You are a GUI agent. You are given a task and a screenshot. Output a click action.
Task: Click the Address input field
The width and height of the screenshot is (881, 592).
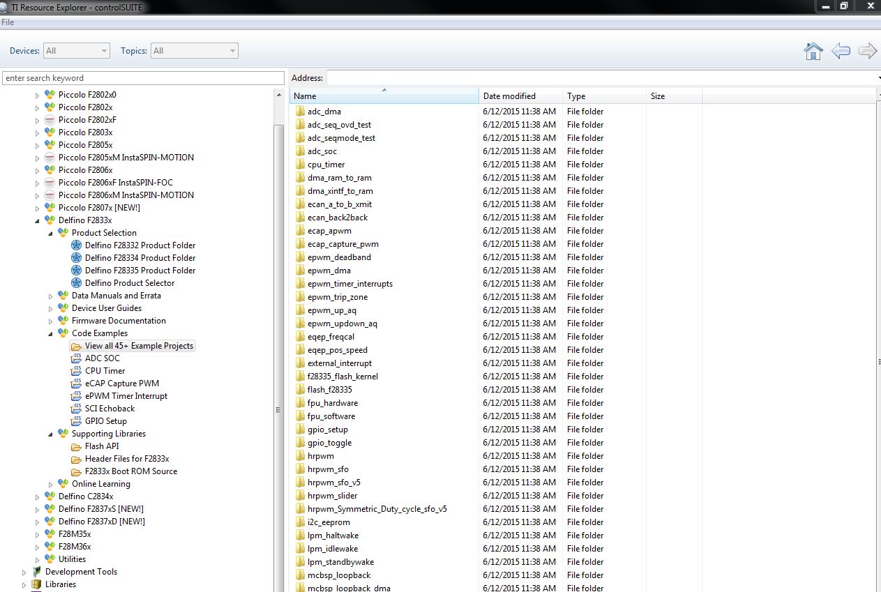[600, 78]
